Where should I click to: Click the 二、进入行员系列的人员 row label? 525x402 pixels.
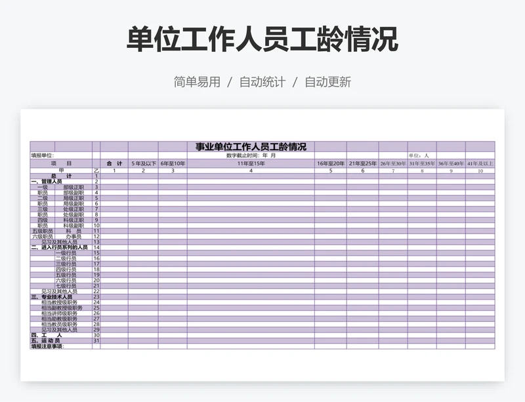pyautogui.click(x=59, y=247)
